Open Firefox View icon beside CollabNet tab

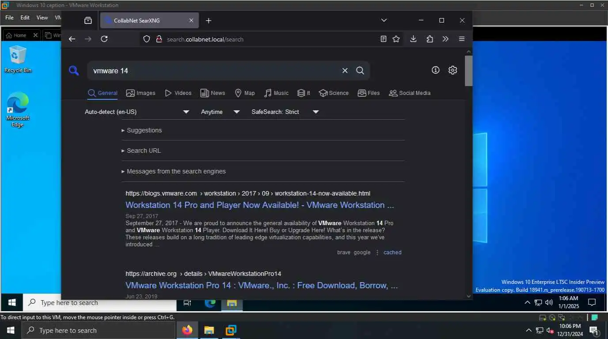tap(88, 20)
